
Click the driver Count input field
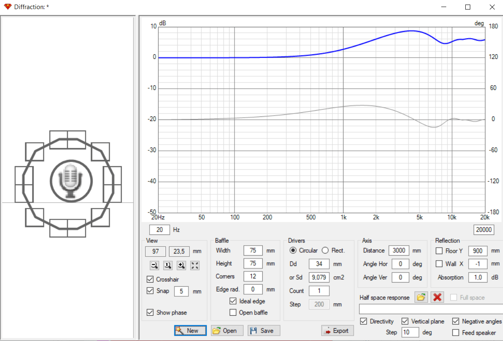click(319, 290)
